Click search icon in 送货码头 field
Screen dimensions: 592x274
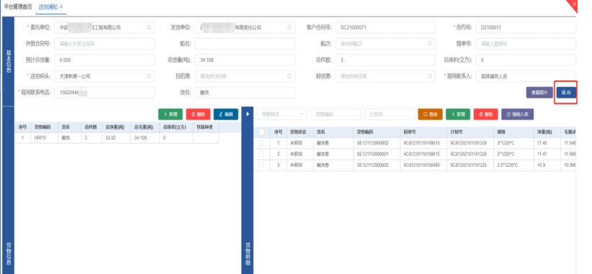pyautogui.click(x=149, y=76)
